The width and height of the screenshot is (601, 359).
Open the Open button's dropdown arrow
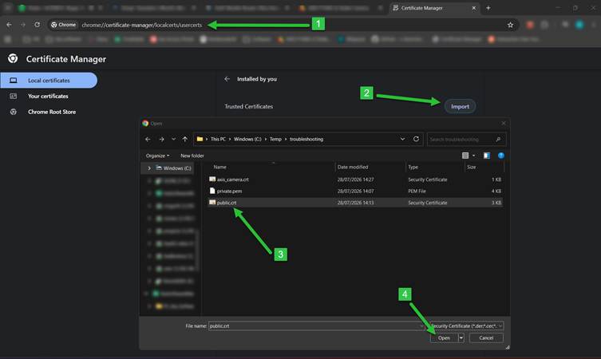461,338
